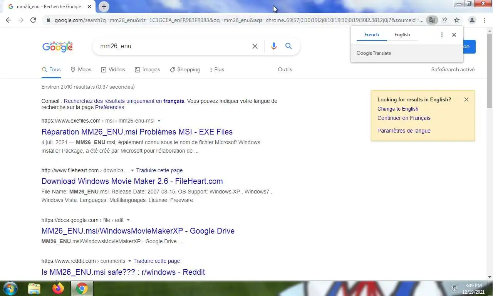Click 'Traduire cette page' for fileheart result
This screenshot has height=296, width=493.
[x=159, y=170]
